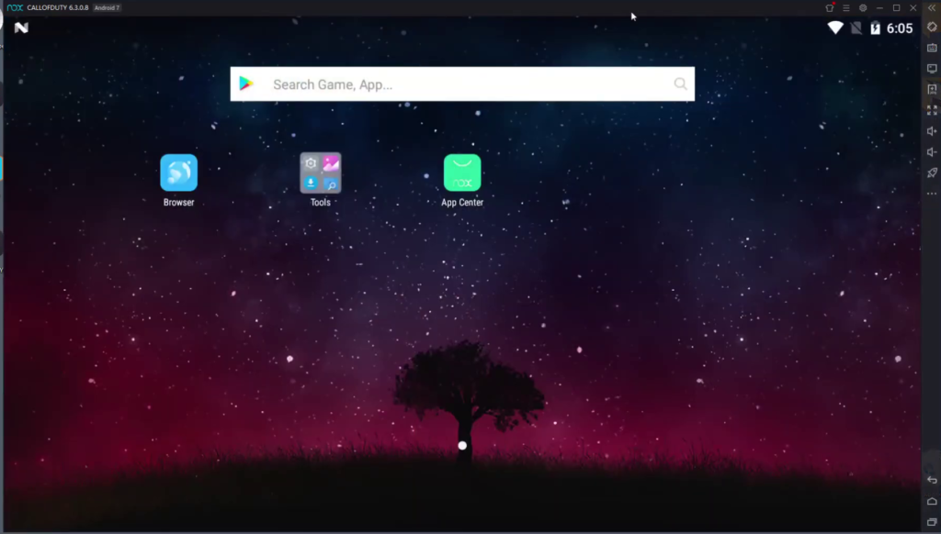Click the CALLOFDUTY 6.3.0.8 title text
This screenshot has height=534, width=941.
pyautogui.click(x=58, y=7)
